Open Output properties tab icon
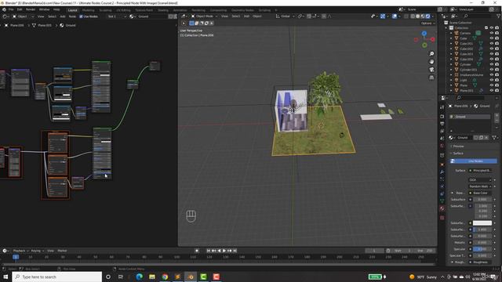The width and height of the screenshot is (502, 282). coord(442,124)
